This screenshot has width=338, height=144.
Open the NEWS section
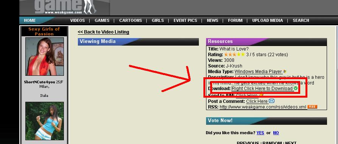(212, 20)
